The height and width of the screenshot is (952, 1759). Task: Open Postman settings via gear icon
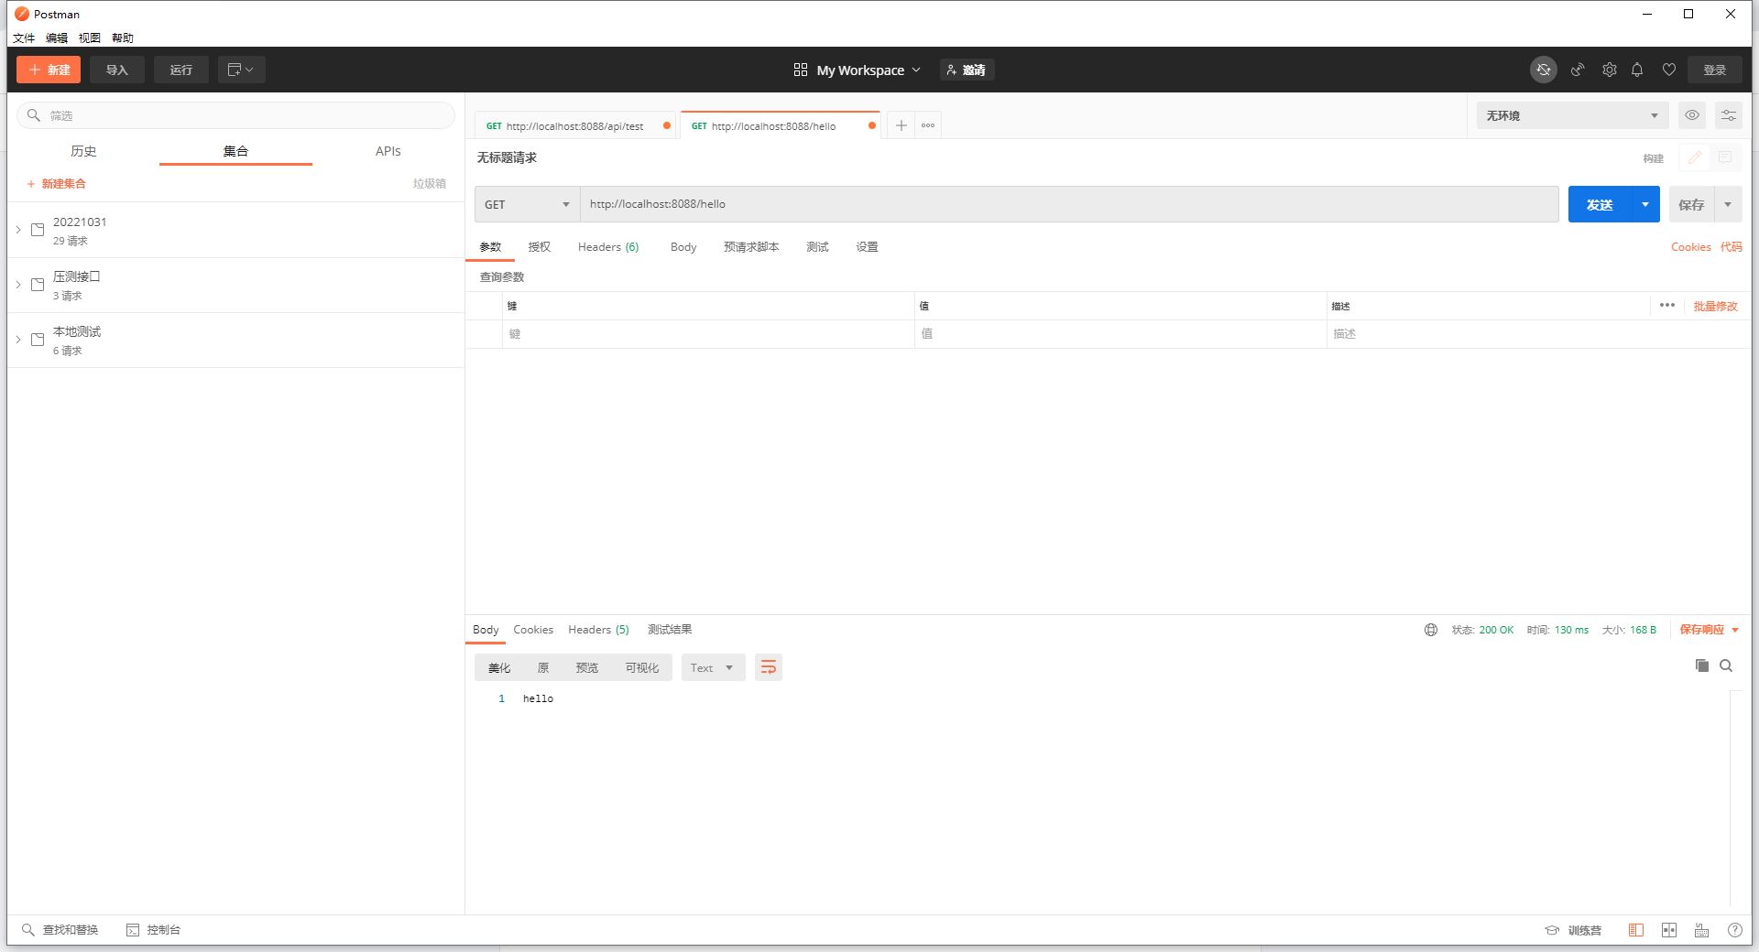[x=1609, y=70]
